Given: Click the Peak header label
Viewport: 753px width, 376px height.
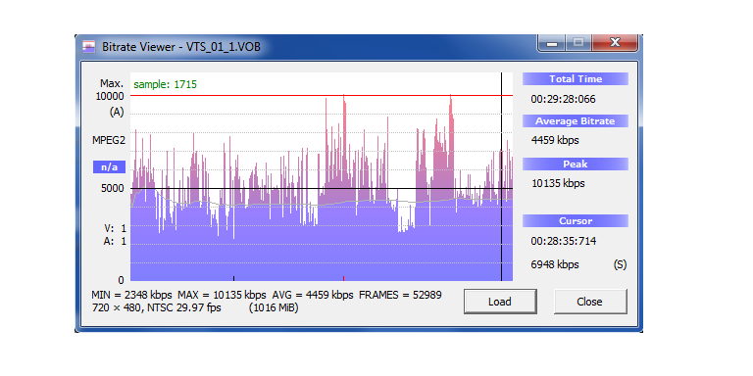Looking at the screenshot, I should (576, 164).
